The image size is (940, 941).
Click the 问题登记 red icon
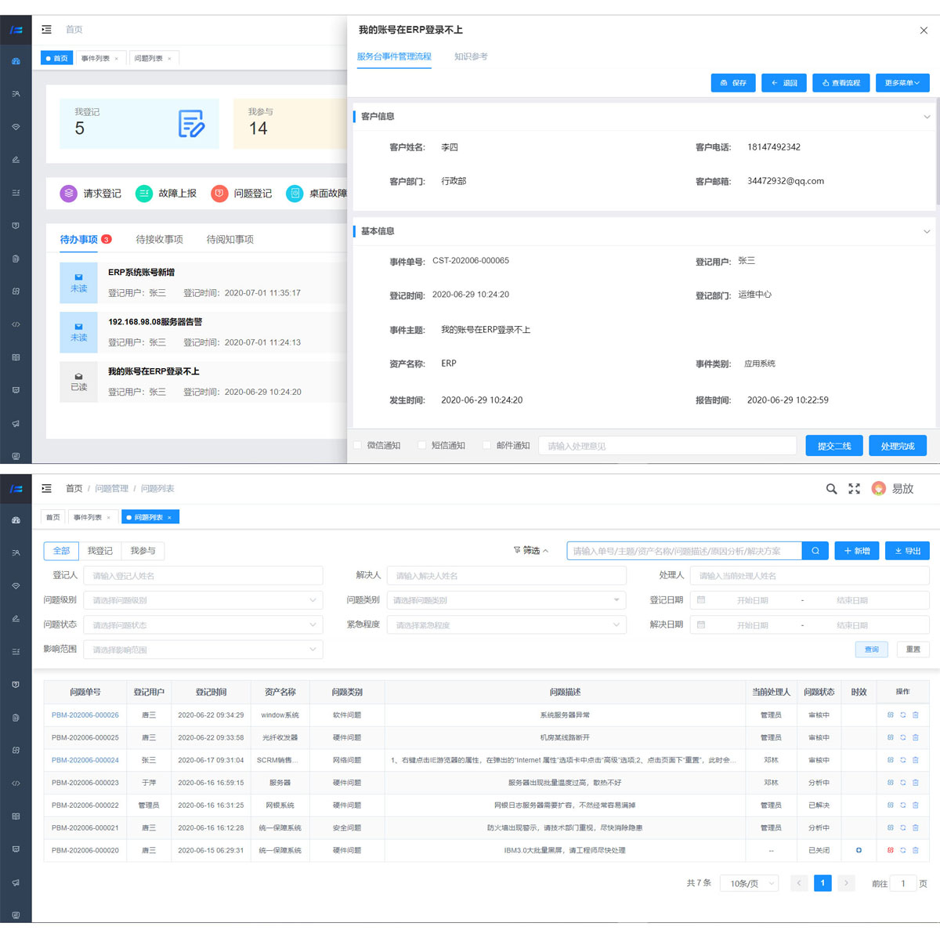click(x=219, y=194)
